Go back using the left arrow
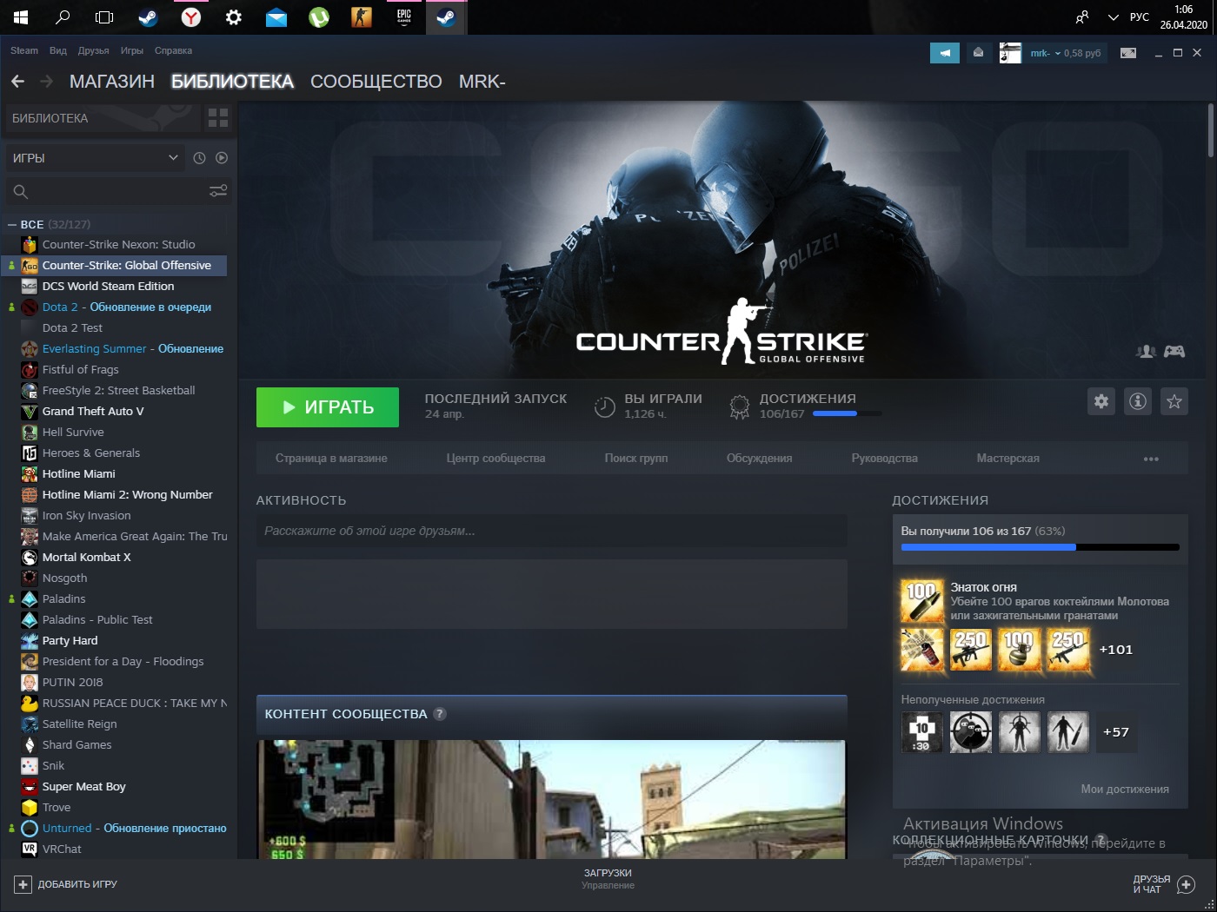 pyautogui.click(x=17, y=81)
